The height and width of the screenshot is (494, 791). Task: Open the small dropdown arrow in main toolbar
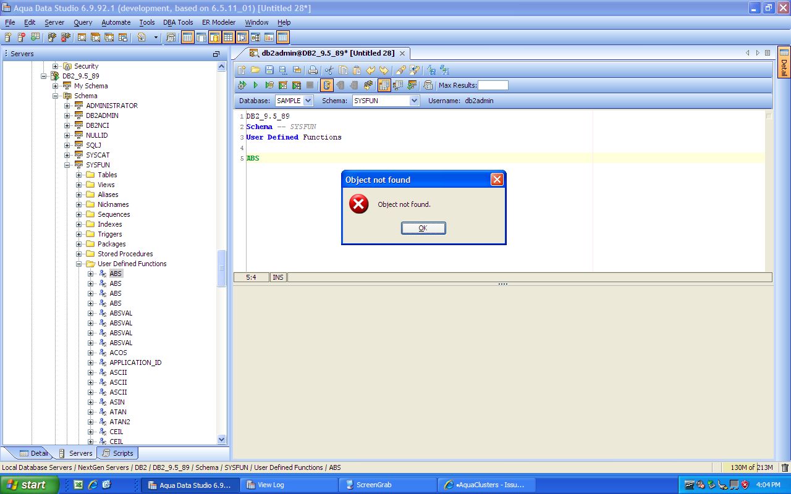point(156,38)
